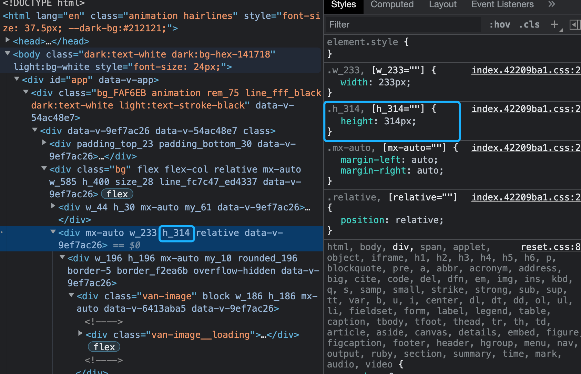Toggle element state with the :hov icon

click(500, 24)
